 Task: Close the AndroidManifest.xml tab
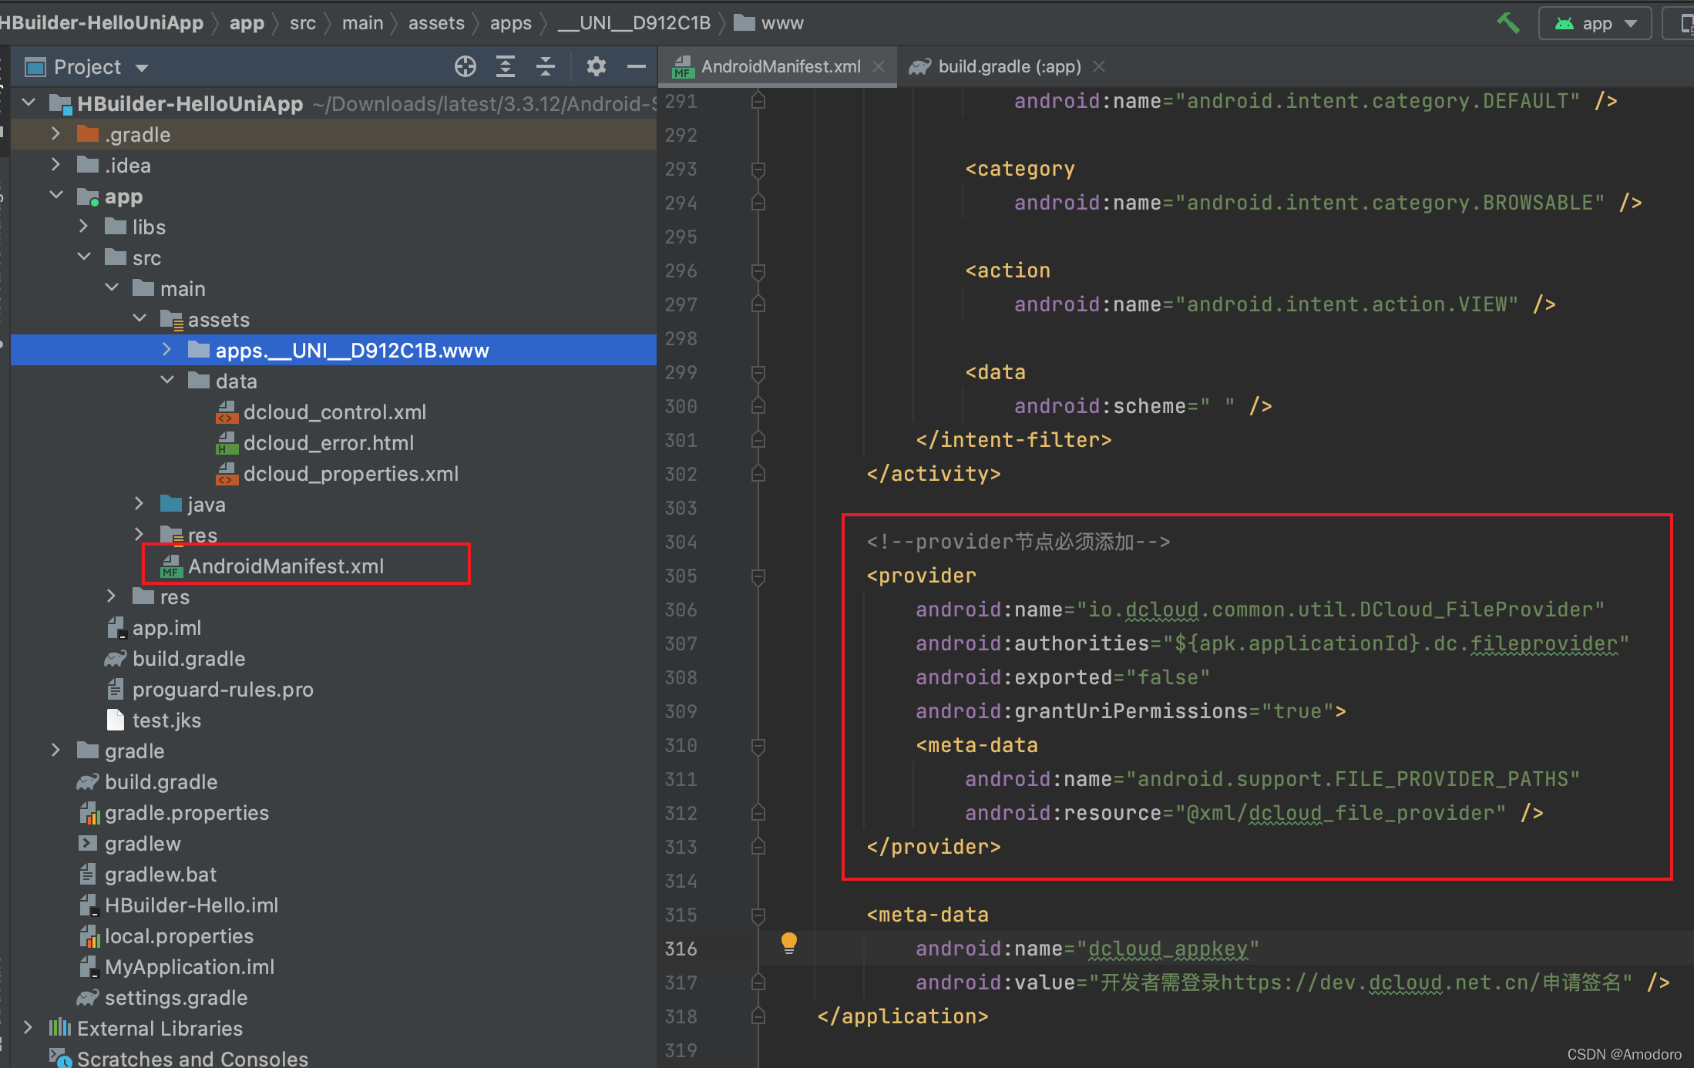pos(879,67)
